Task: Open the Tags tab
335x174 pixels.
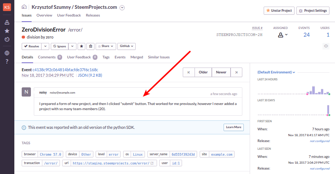Action: pyautogui.click(x=106, y=57)
